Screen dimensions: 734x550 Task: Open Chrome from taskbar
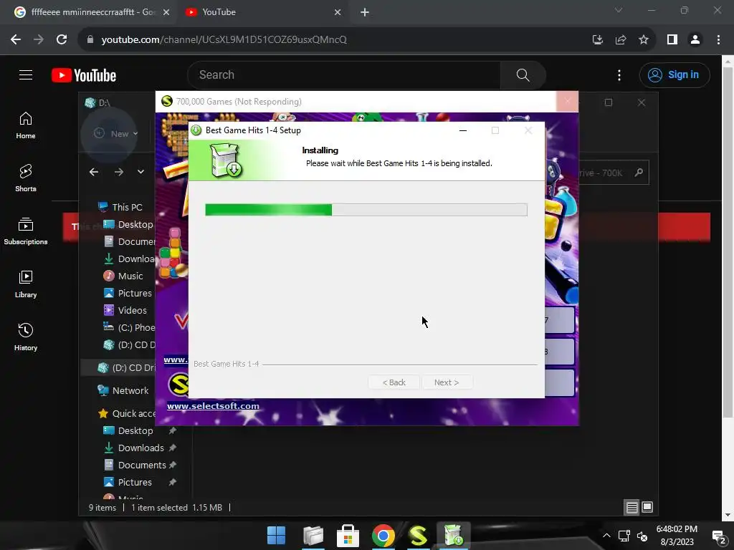(383, 536)
